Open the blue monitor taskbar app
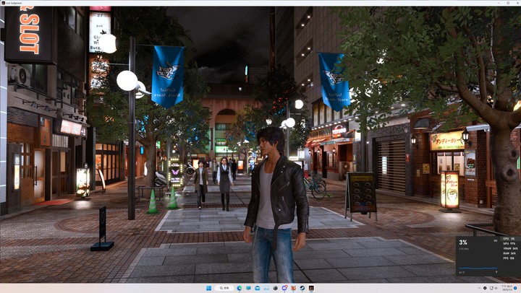Viewport: 521px width, 293px height. pos(248,288)
